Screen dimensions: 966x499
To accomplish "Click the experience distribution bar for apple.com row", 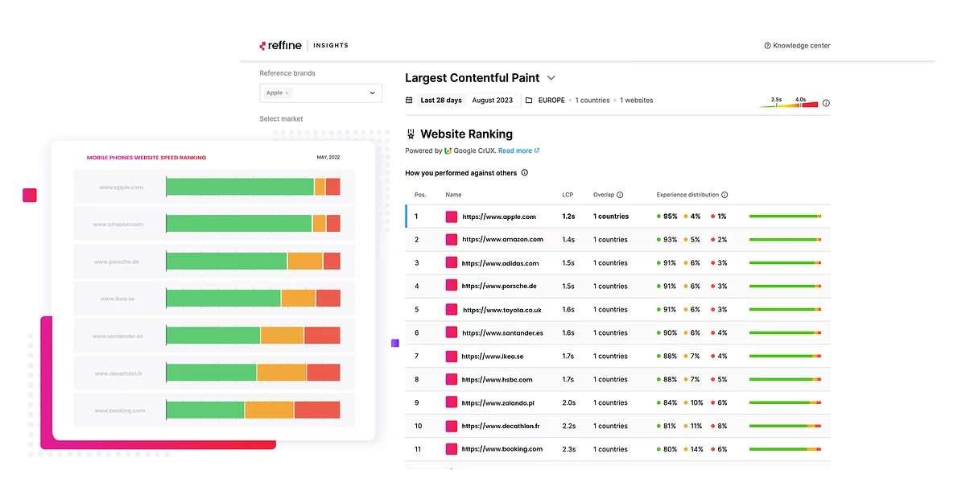I will [x=785, y=217].
